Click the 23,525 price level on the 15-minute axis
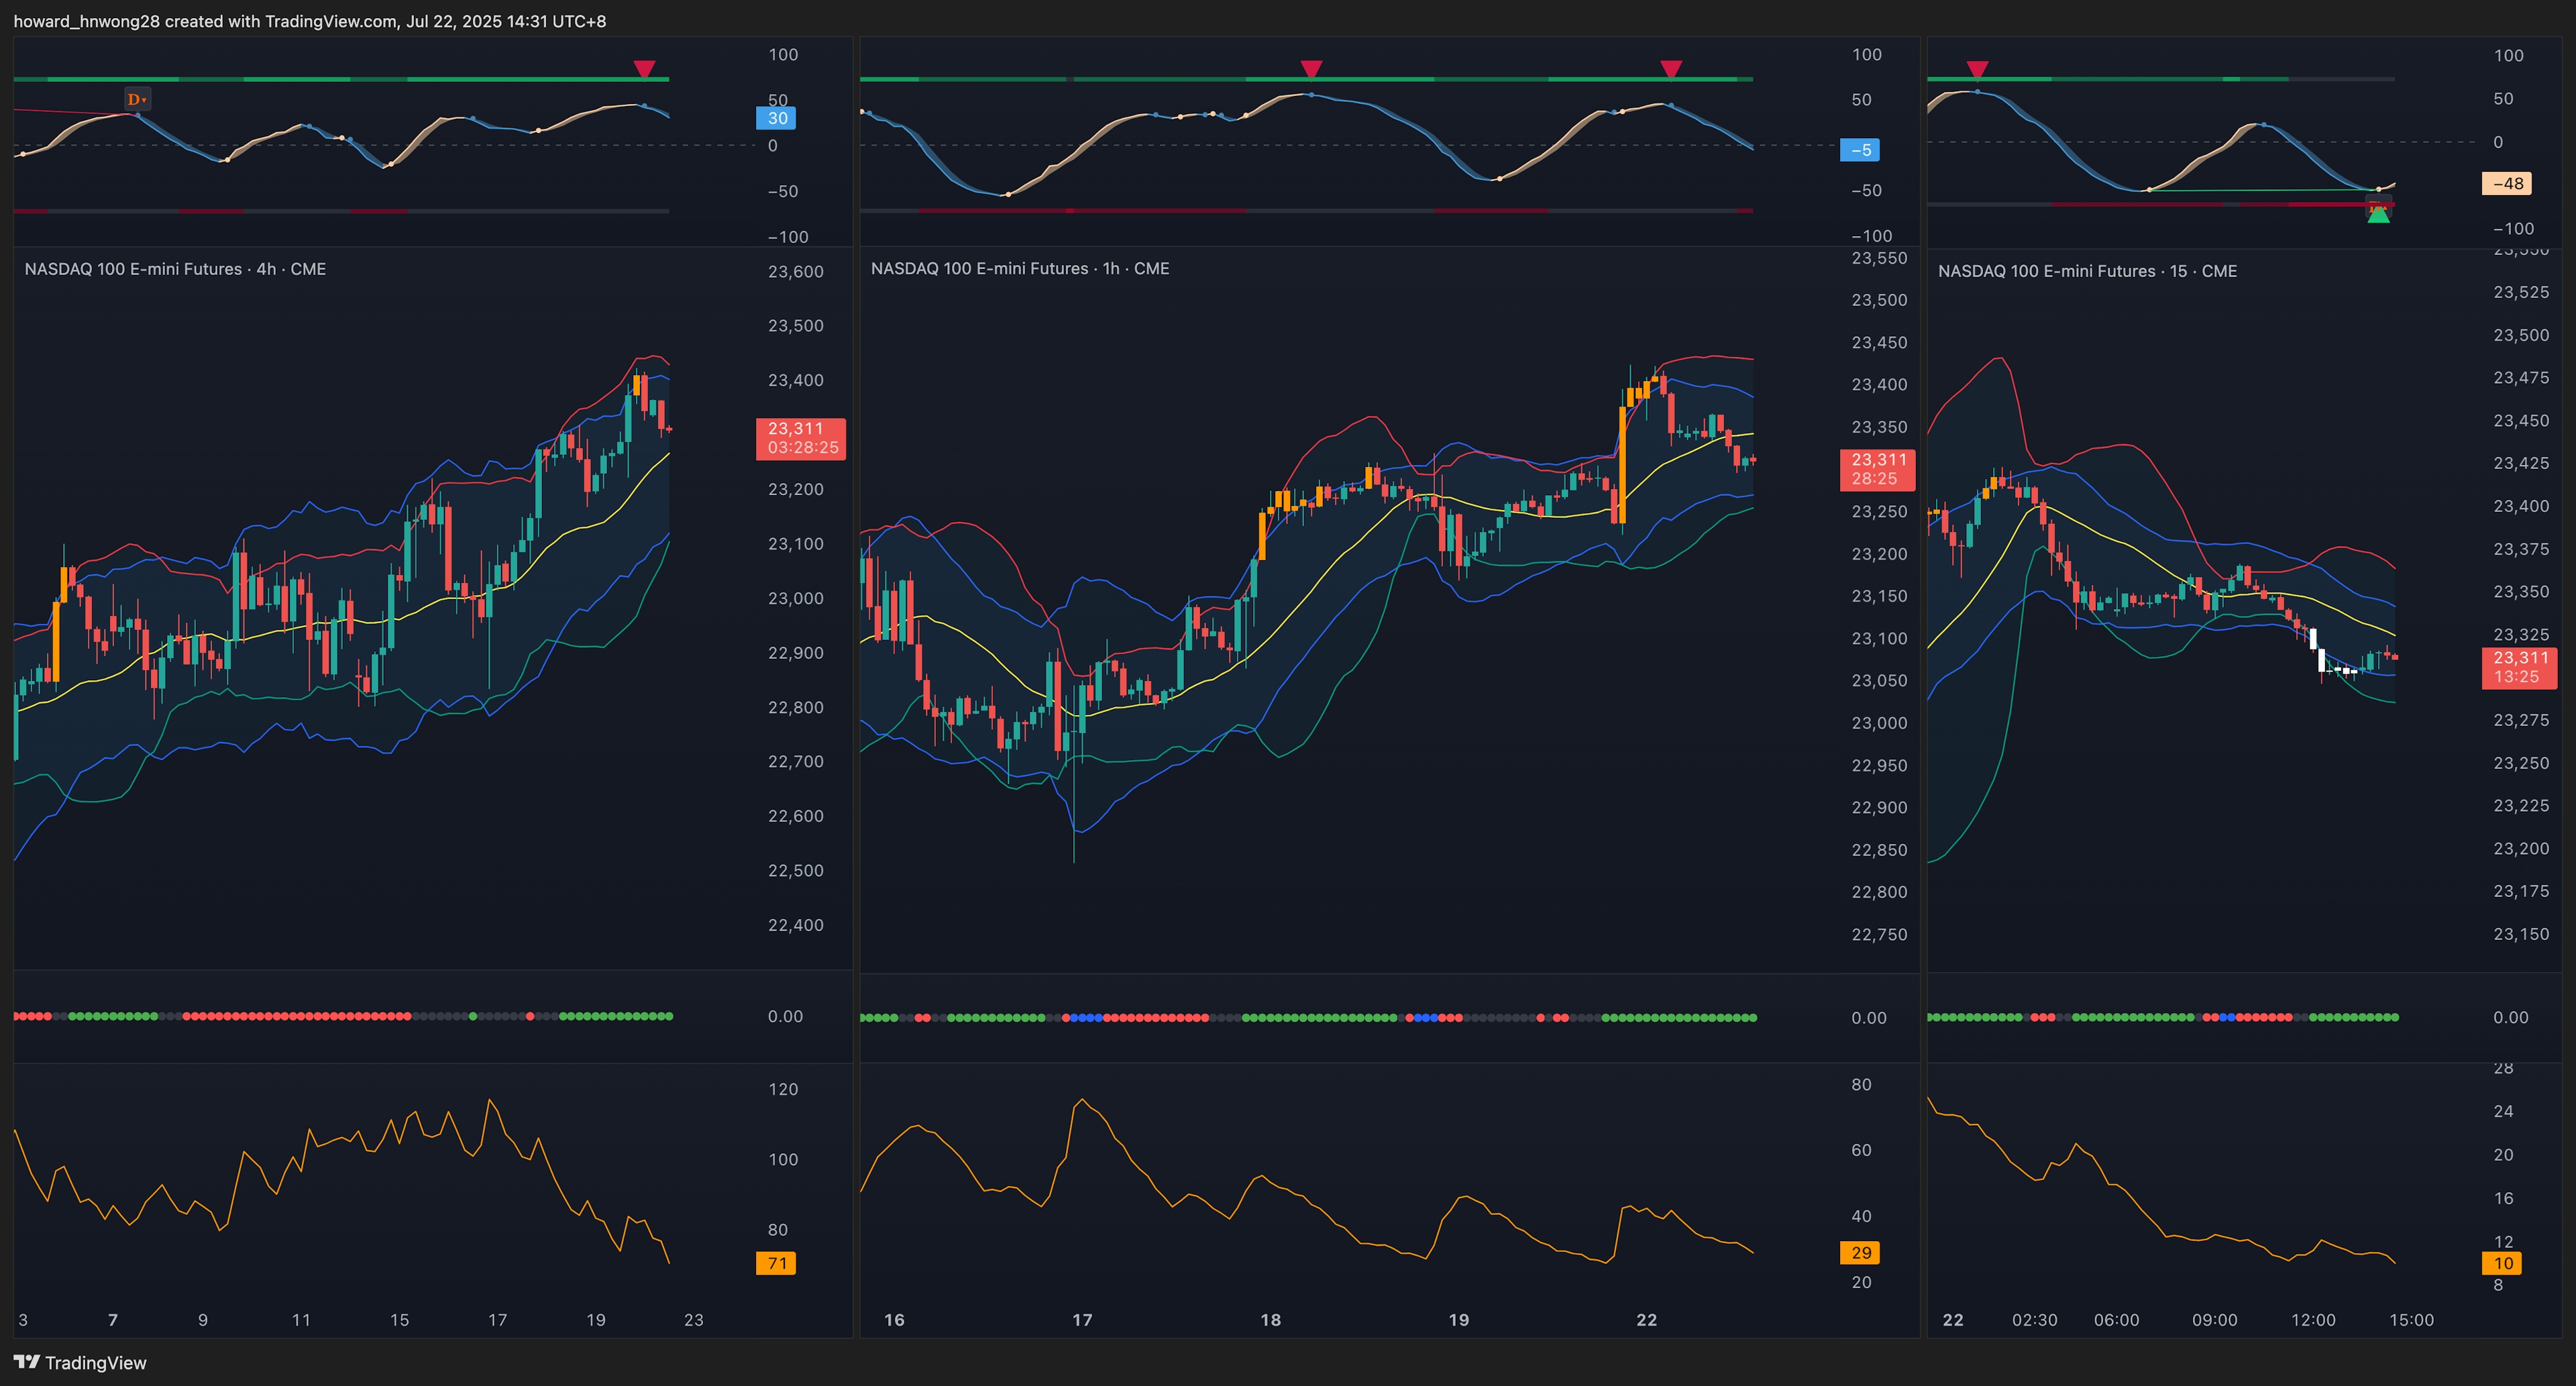Screen dimensions: 2576x1386 pyautogui.click(x=2521, y=292)
